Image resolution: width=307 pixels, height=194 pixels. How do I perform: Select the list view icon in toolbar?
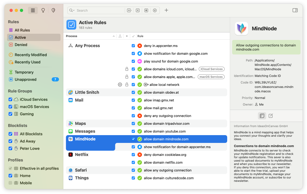point(33,10)
